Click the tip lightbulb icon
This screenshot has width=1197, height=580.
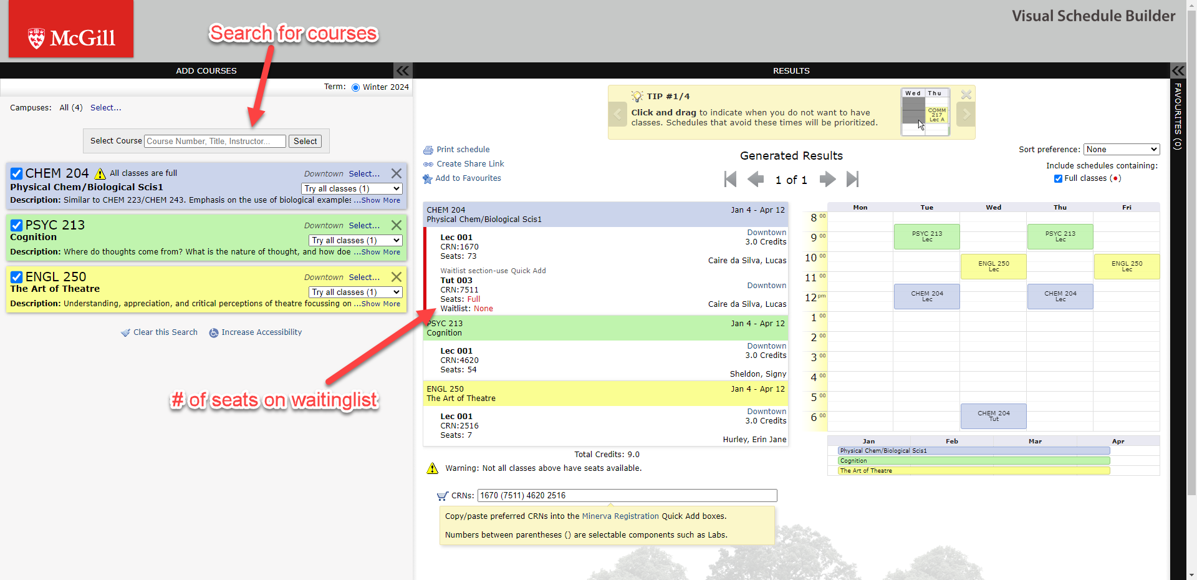pos(637,96)
